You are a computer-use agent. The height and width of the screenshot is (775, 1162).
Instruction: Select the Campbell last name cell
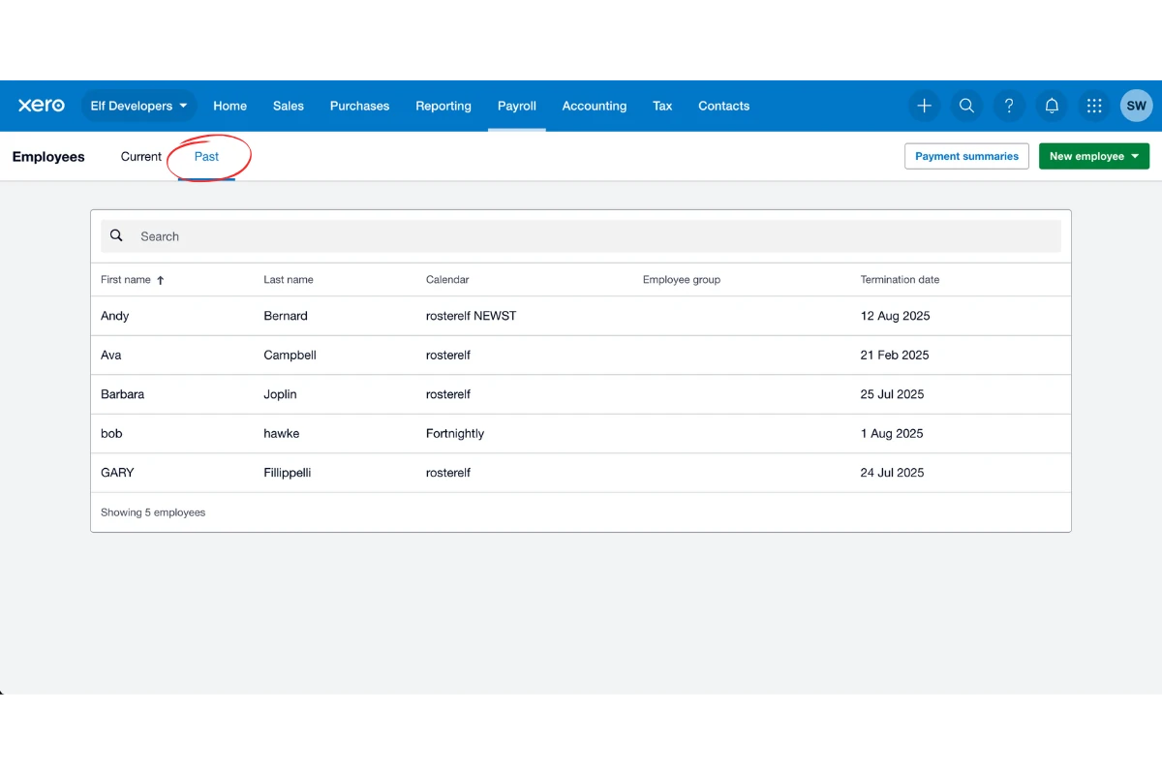[x=290, y=356]
